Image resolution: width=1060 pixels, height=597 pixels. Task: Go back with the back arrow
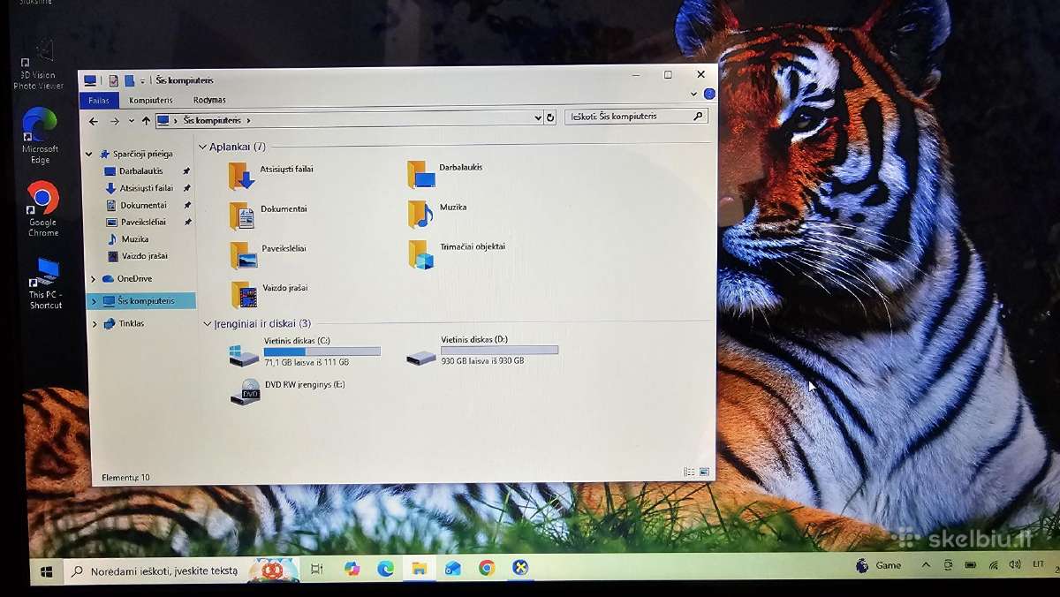94,121
